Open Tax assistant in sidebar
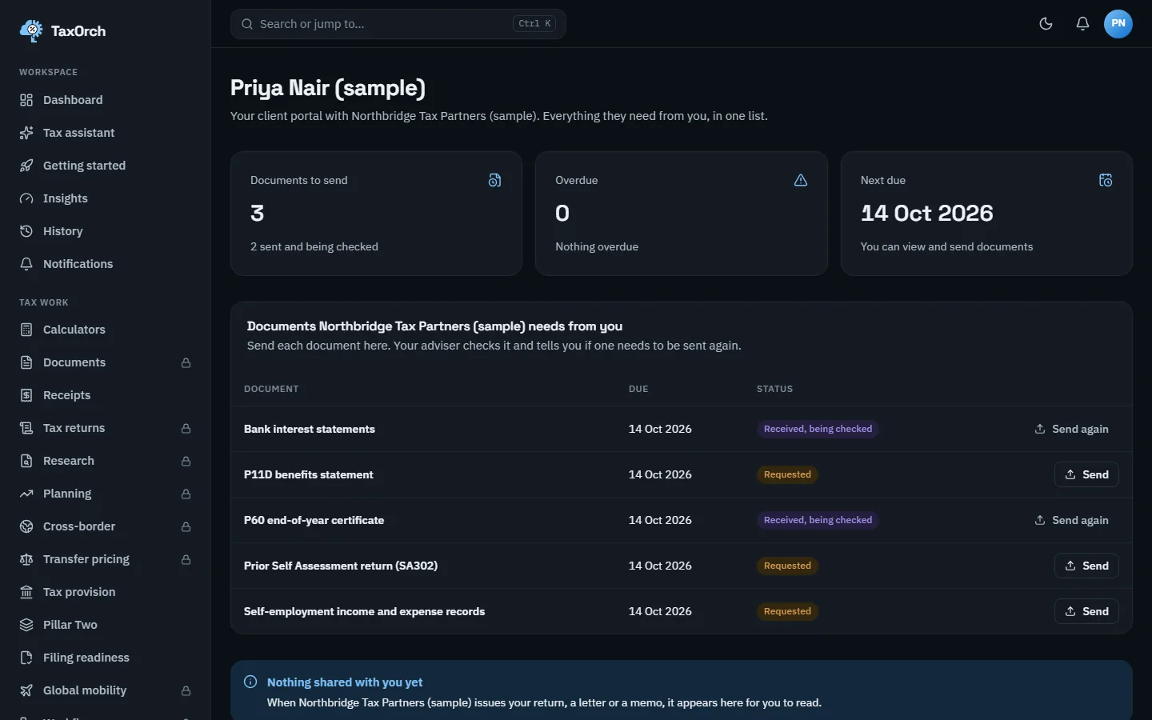This screenshot has width=1152, height=720. (106, 133)
